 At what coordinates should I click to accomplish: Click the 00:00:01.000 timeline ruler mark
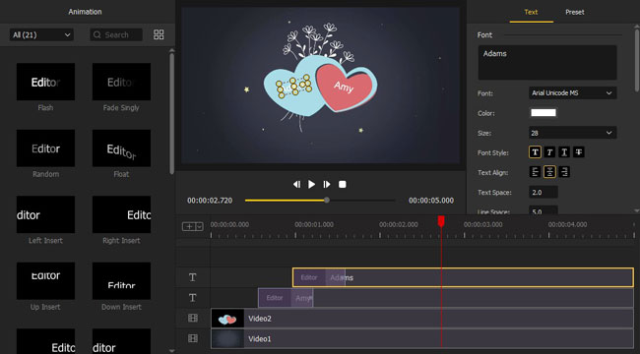click(x=314, y=225)
